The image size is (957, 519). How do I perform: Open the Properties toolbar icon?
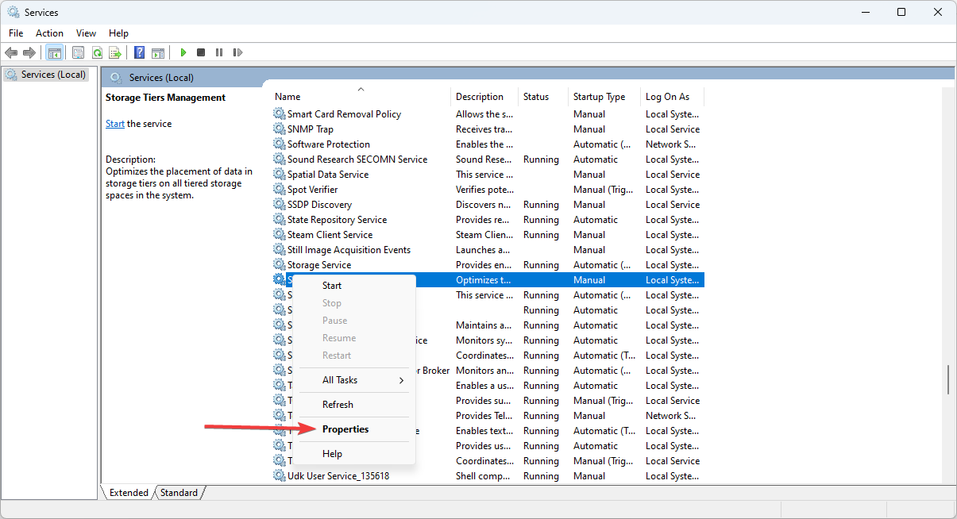coord(78,52)
